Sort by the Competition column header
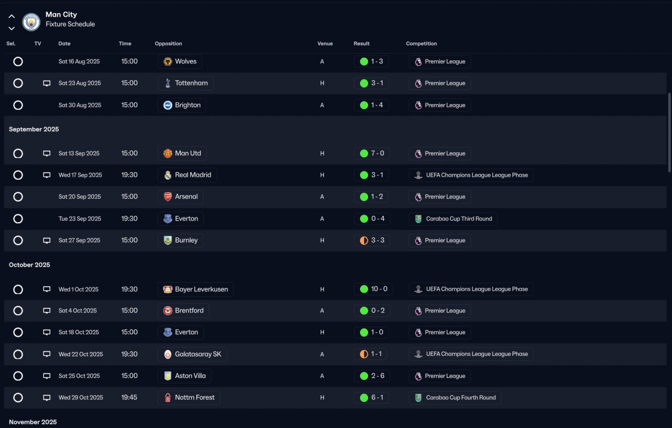This screenshot has width=672, height=428. pyautogui.click(x=422, y=44)
